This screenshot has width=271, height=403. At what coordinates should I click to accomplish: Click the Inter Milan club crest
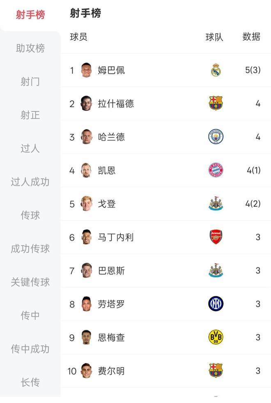coord(216,304)
